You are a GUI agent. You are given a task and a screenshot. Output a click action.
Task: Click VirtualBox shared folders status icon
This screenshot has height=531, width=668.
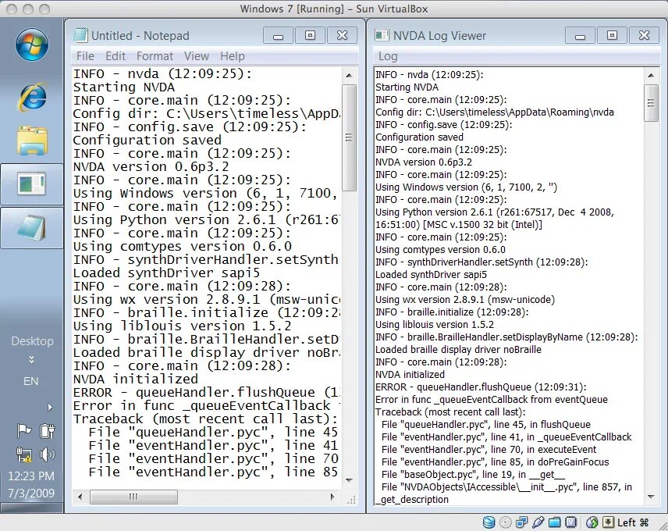tap(554, 522)
